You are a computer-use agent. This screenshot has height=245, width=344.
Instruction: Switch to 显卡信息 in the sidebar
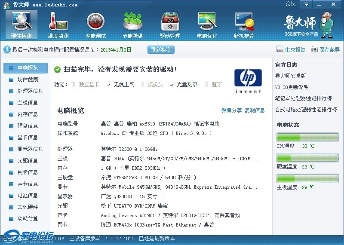pos(27,138)
